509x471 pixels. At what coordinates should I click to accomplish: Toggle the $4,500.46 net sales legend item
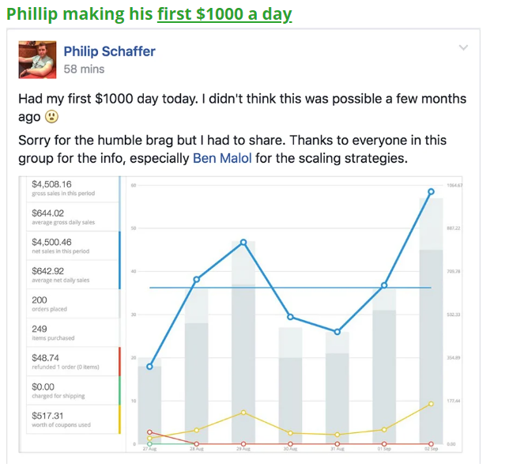74,246
